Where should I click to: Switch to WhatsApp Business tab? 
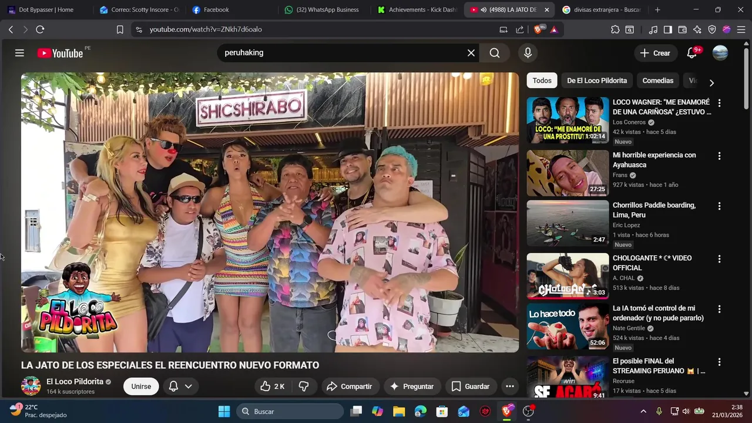[x=325, y=10]
